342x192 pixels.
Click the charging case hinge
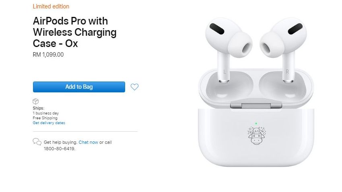point(256,105)
